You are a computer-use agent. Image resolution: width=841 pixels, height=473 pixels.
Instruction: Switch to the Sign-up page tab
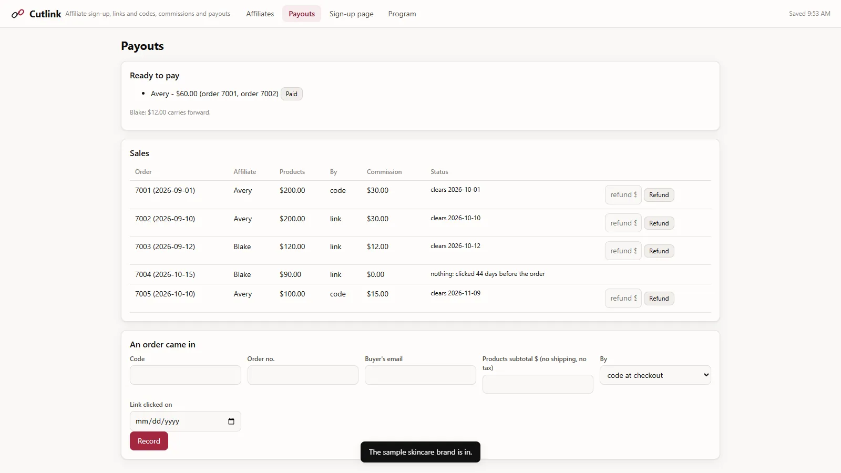(352, 14)
